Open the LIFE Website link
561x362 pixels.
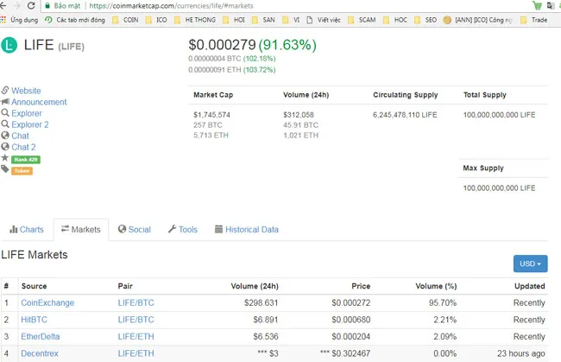[x=26, y=91]
